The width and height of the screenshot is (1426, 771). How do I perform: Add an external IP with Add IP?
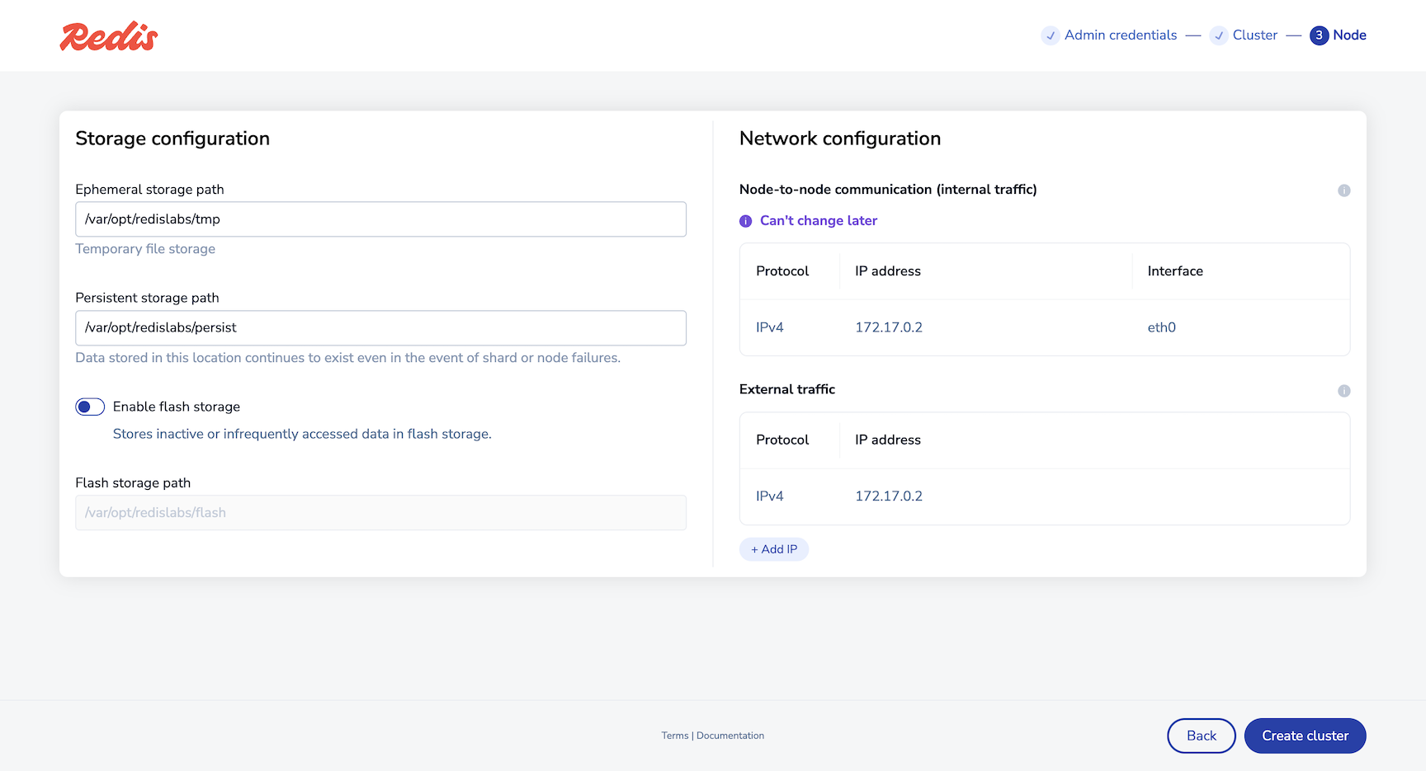(774, 549)
